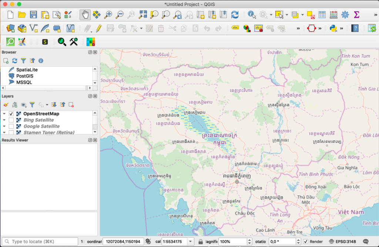The height and width of the screenshot is (247, 379).
Task: Open the attribute table icon
Action: click(322, 15)
